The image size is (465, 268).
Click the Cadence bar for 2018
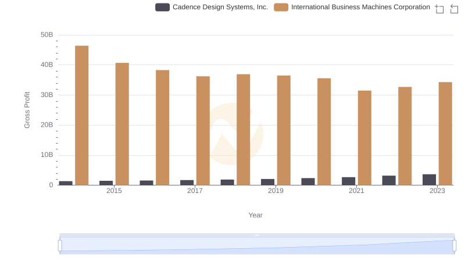coord(227,183)
